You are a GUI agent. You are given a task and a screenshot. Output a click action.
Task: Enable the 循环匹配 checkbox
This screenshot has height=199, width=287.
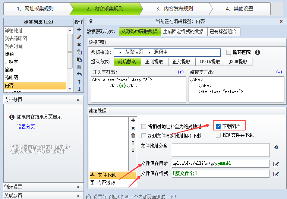pos(229,52)
